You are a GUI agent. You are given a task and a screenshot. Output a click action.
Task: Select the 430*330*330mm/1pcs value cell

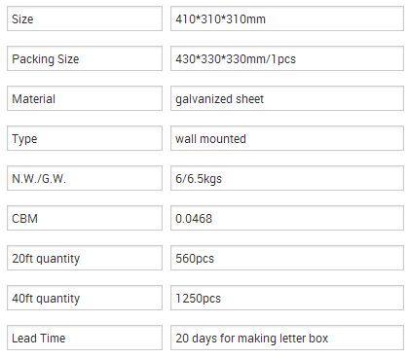tap(287, 58)
